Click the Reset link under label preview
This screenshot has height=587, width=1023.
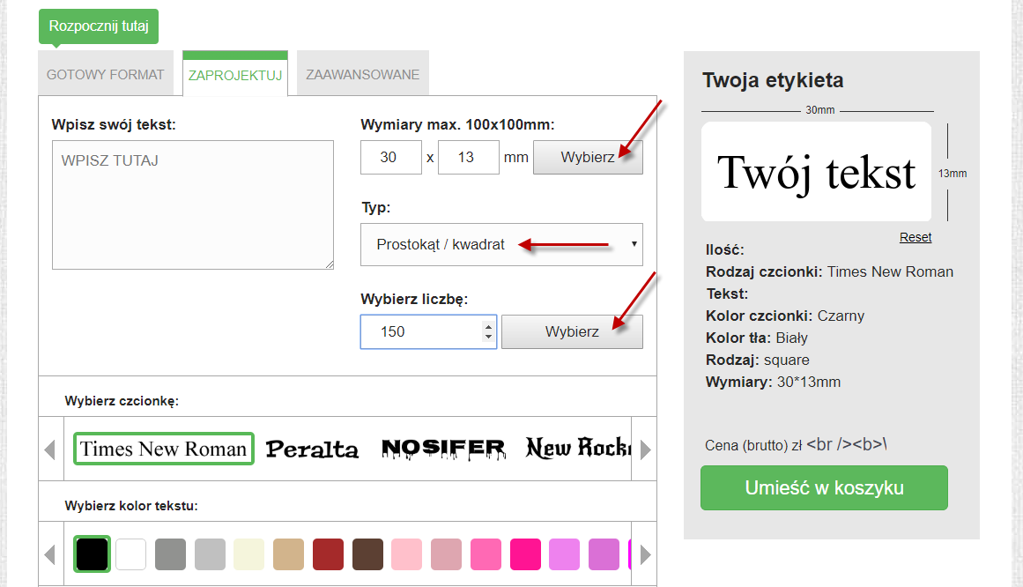(x=916, y=237)
